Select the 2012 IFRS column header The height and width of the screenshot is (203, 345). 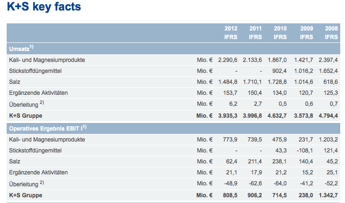231,32
